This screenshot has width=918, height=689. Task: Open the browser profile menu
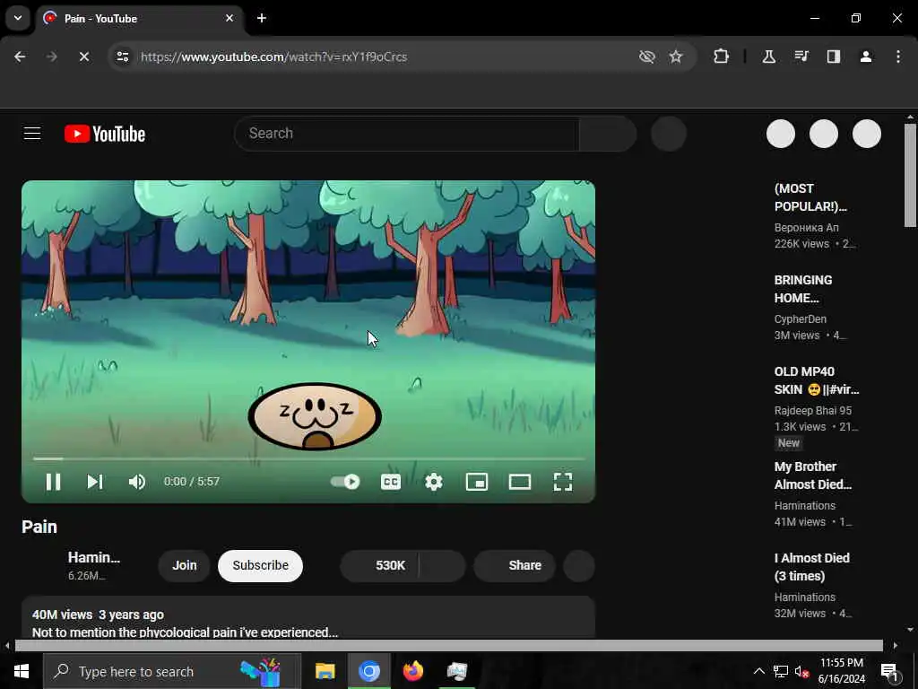pos(866,57)
